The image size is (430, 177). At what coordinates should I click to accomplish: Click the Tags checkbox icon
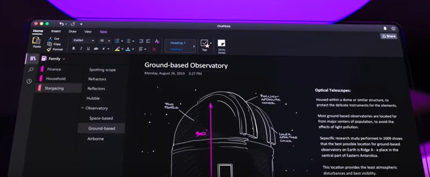coord(205,44)
